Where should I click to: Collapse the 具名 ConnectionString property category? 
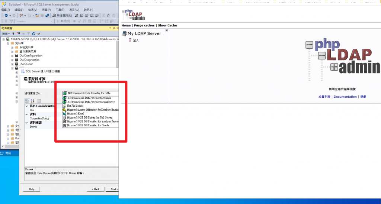tap(27, 106)
